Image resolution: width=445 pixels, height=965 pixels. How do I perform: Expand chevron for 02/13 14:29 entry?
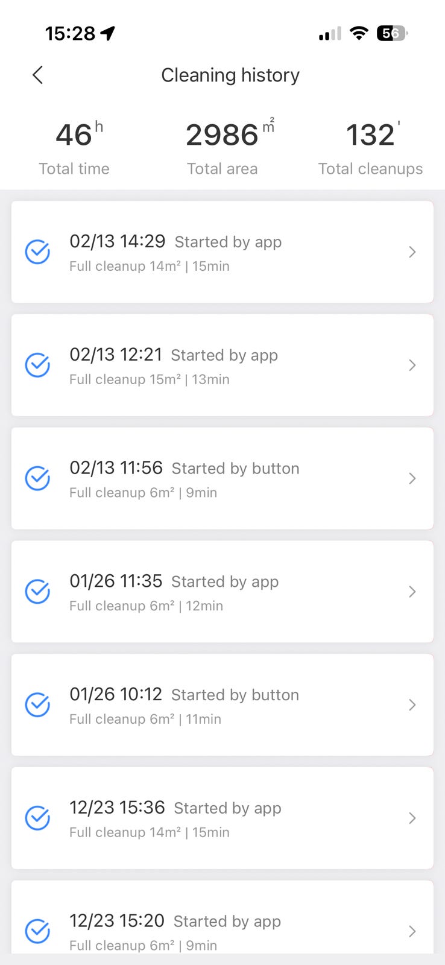point(412,252)
